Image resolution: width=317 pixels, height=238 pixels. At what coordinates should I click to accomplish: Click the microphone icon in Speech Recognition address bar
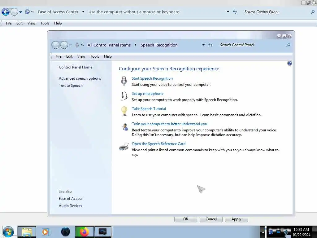(77, 45)
